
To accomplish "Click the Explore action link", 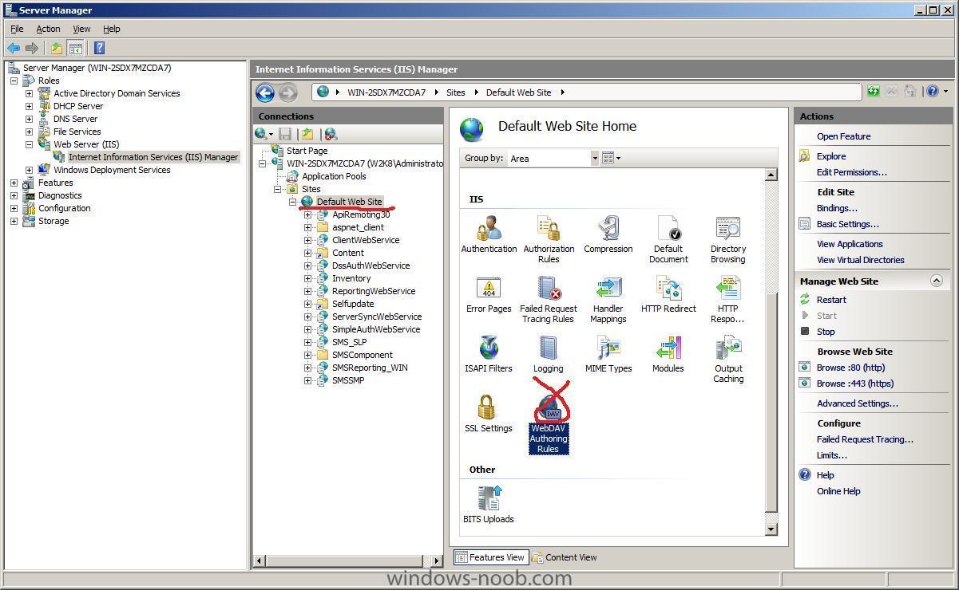I will [831, 156].
